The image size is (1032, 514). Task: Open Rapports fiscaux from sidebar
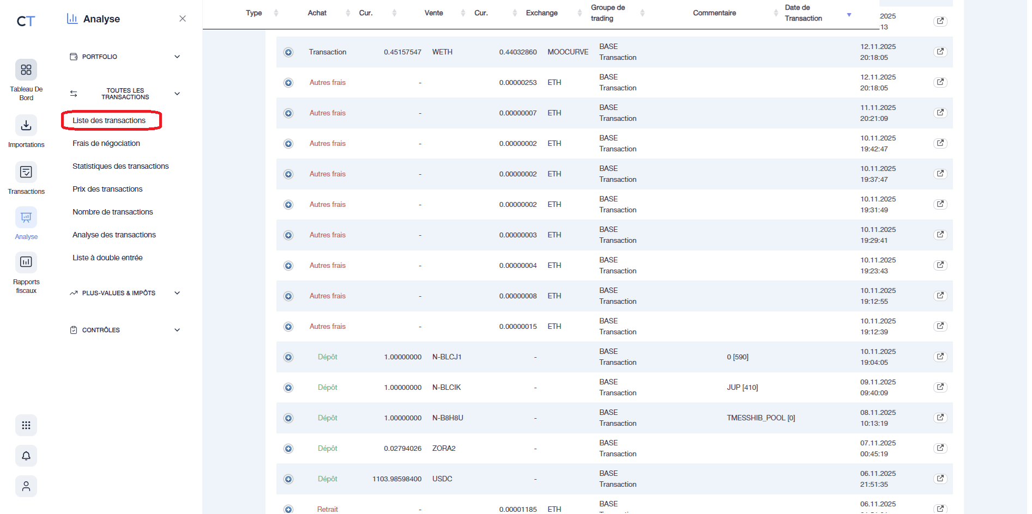[26, 263]
